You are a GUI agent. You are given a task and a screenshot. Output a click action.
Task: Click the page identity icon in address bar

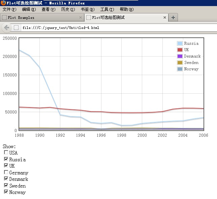16,28
